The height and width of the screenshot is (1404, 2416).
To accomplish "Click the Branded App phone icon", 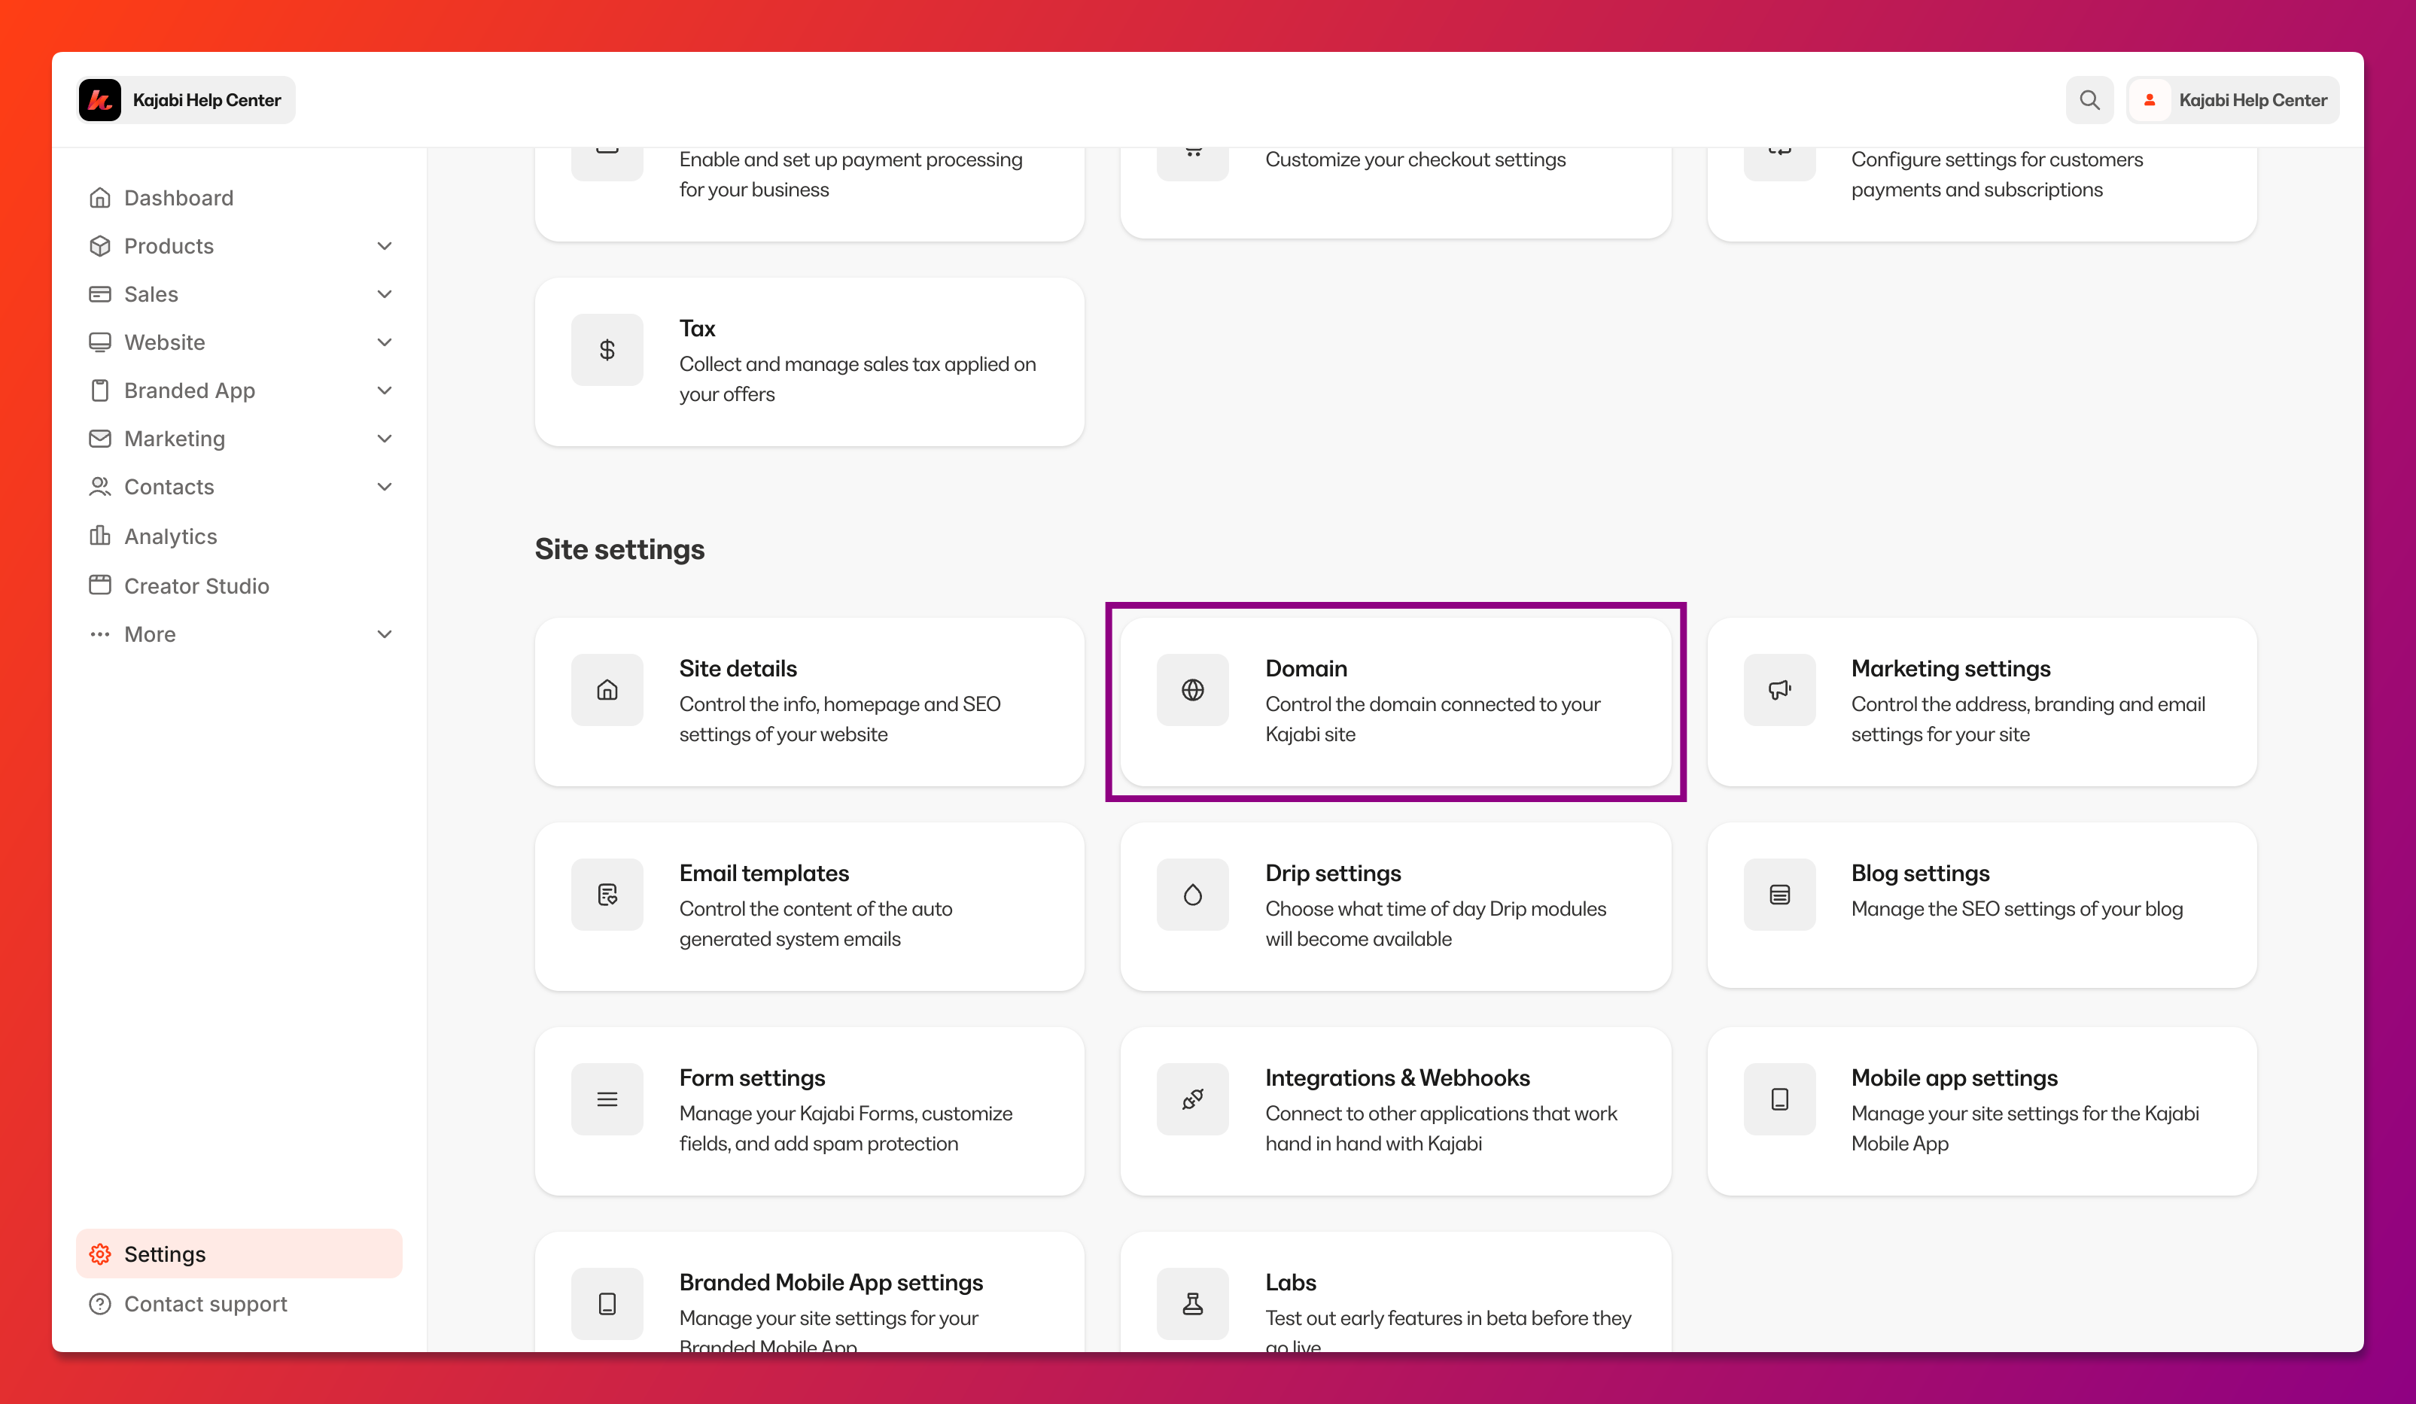I will [x=99, y=390].
